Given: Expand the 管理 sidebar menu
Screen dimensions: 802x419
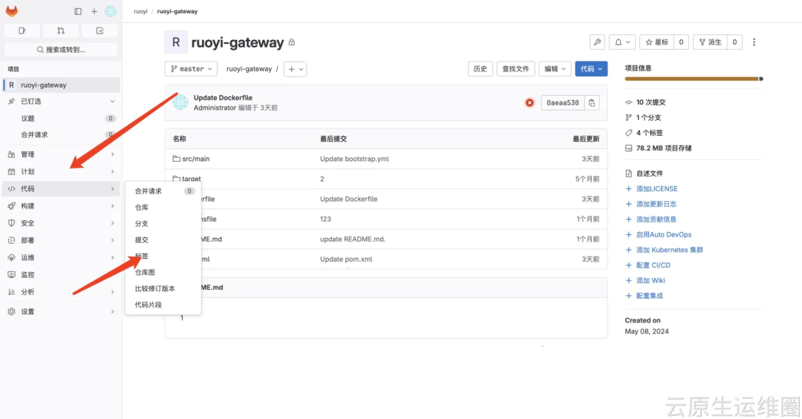Looking at the screenshot, I should (62, 154).
